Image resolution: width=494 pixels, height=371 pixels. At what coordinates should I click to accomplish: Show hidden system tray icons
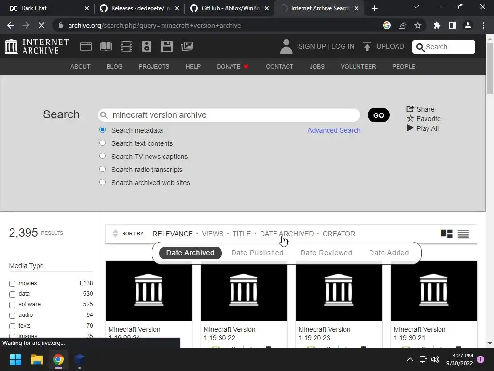coord(410,359)
